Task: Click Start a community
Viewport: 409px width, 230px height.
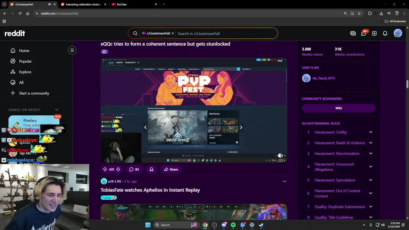Action: coord(34,93)
